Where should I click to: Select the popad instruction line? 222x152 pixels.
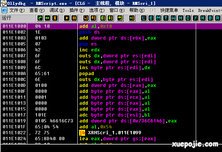[87, 74]
